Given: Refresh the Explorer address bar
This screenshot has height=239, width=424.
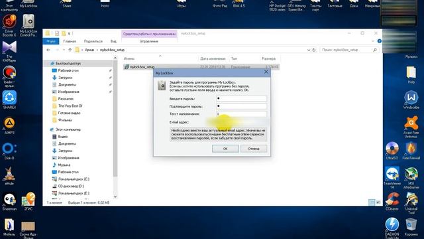Looking at the screenshot, I should (314, 50).
